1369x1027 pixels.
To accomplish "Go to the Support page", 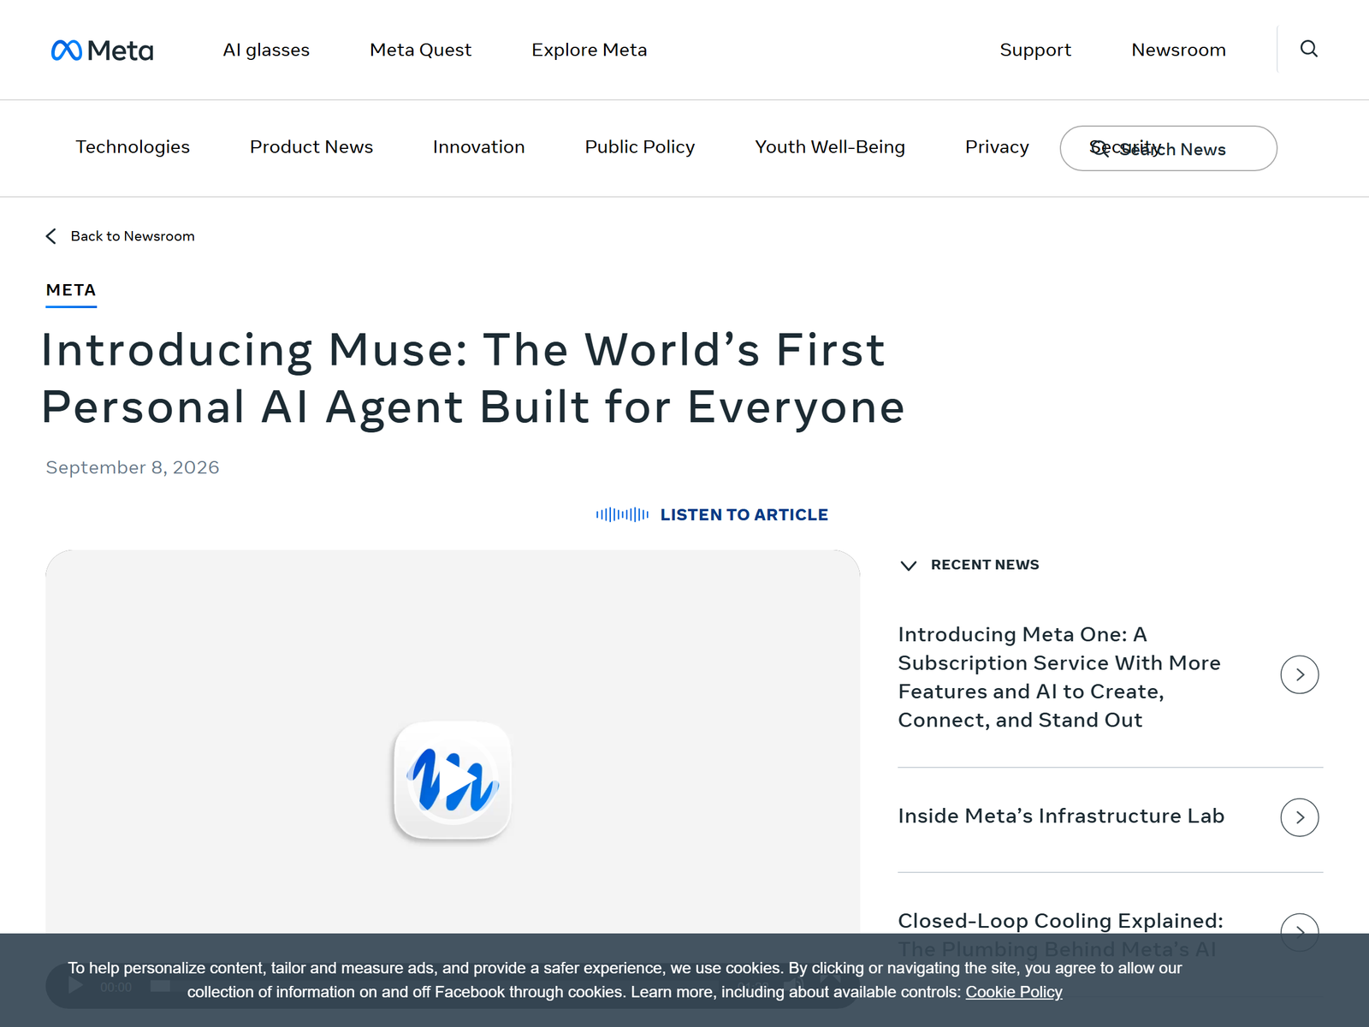I will 1035,50.
